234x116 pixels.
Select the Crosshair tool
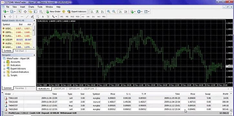pyautogui.click(x=10, y=16)
